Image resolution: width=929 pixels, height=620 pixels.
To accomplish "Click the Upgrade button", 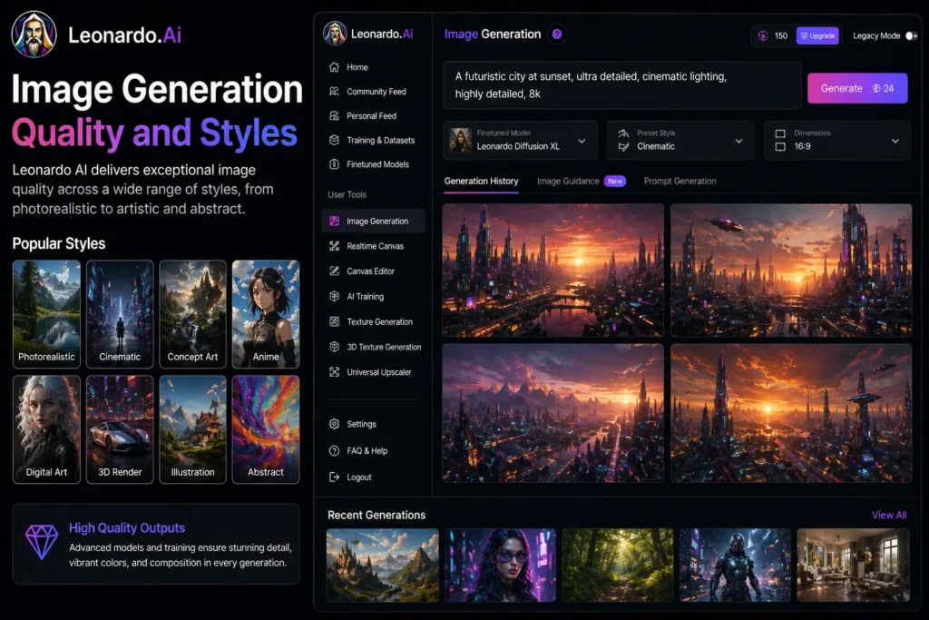I will (817, 35).
